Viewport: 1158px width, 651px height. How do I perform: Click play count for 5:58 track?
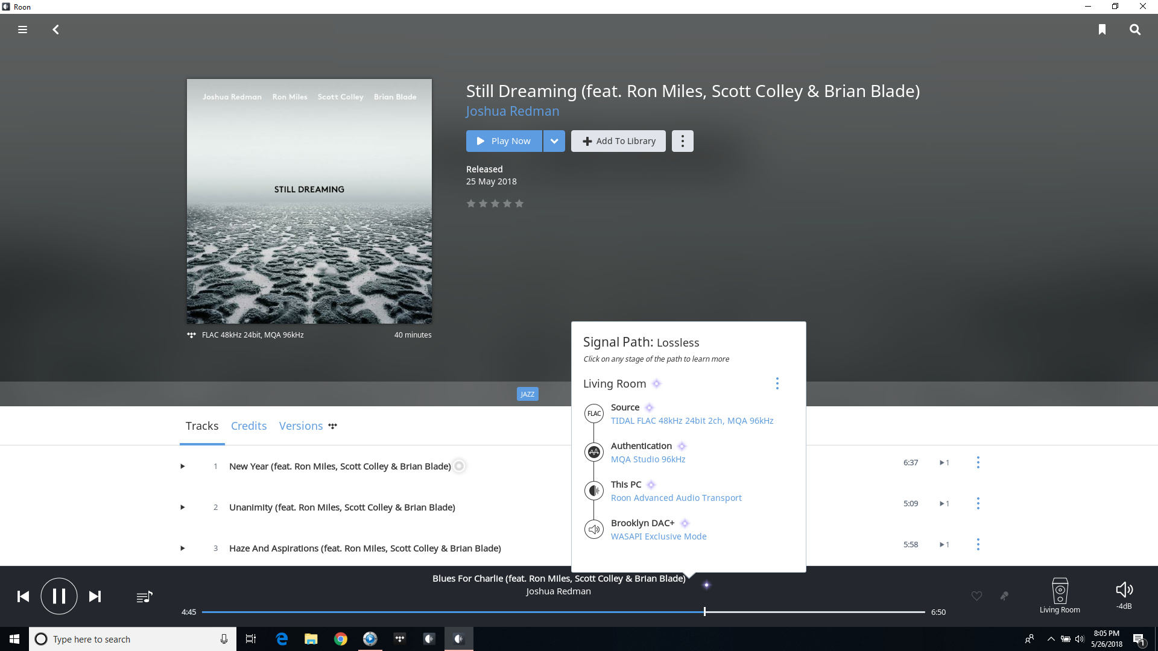pos(944,545)
